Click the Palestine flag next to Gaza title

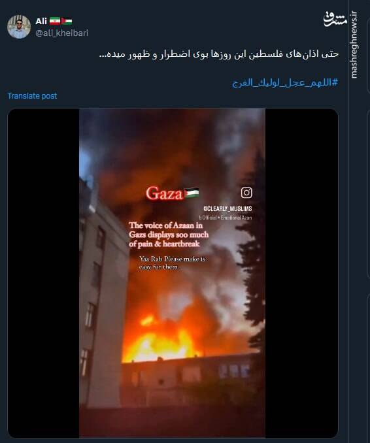click(x=192, y=193)
